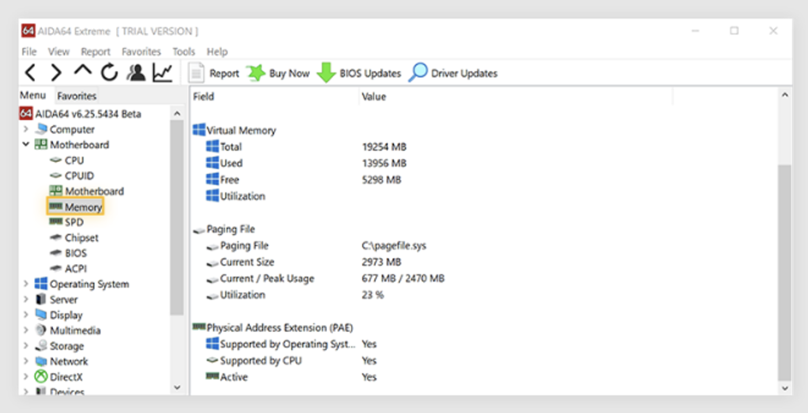Select the CPU item in the sidebar
808x413 pixels.
point(74,160)
